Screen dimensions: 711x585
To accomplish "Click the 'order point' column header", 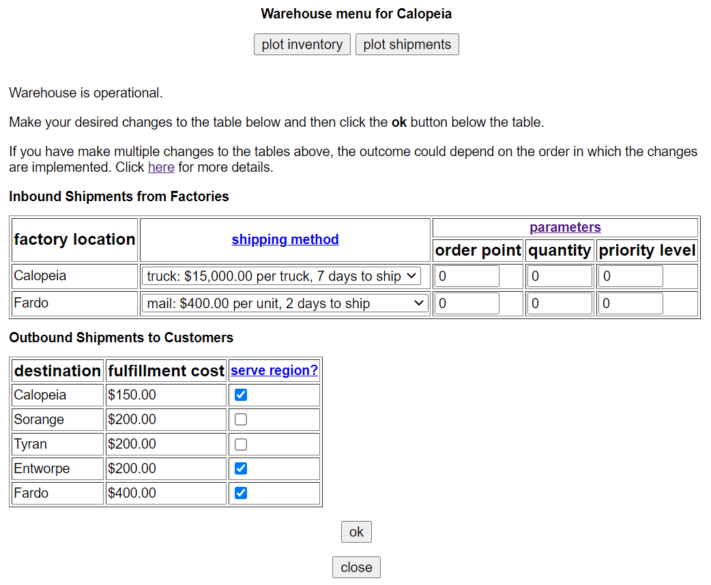I will point(478,250).
